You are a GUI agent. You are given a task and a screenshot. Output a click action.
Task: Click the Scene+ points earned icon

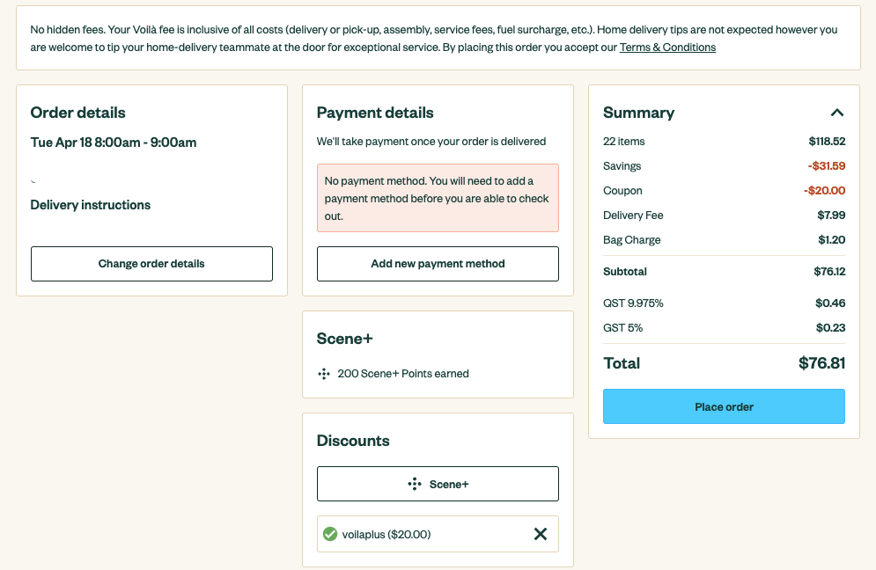(x=324, y=374)
